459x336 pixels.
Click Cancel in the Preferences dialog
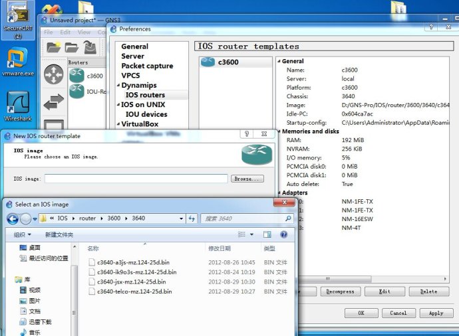(398, 313)
